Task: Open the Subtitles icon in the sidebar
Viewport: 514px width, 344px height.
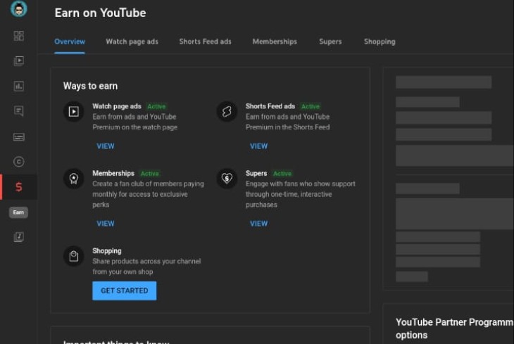Action: pyautogui.click(x=19, y=137)
